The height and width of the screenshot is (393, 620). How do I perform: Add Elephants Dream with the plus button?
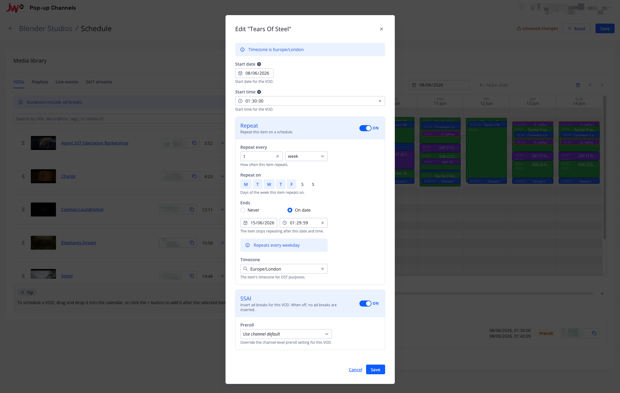pos(222,243)
